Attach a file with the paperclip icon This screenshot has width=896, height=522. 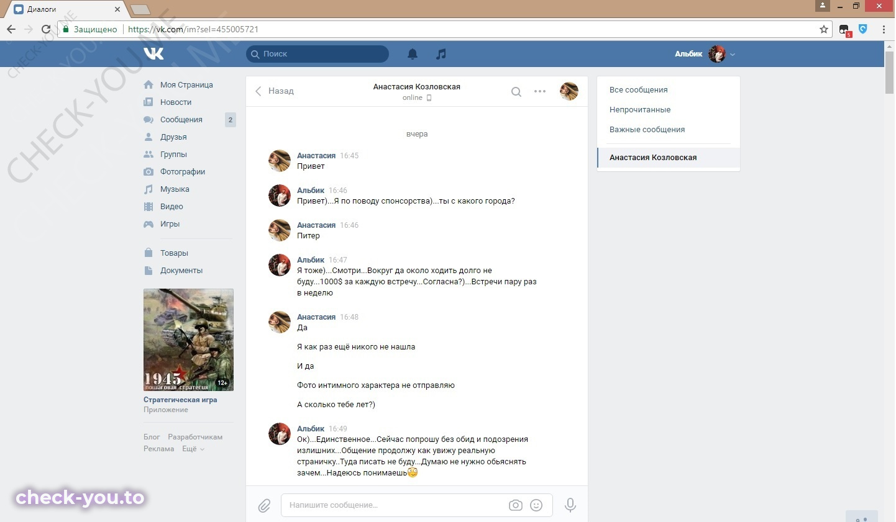click(264, 505)
